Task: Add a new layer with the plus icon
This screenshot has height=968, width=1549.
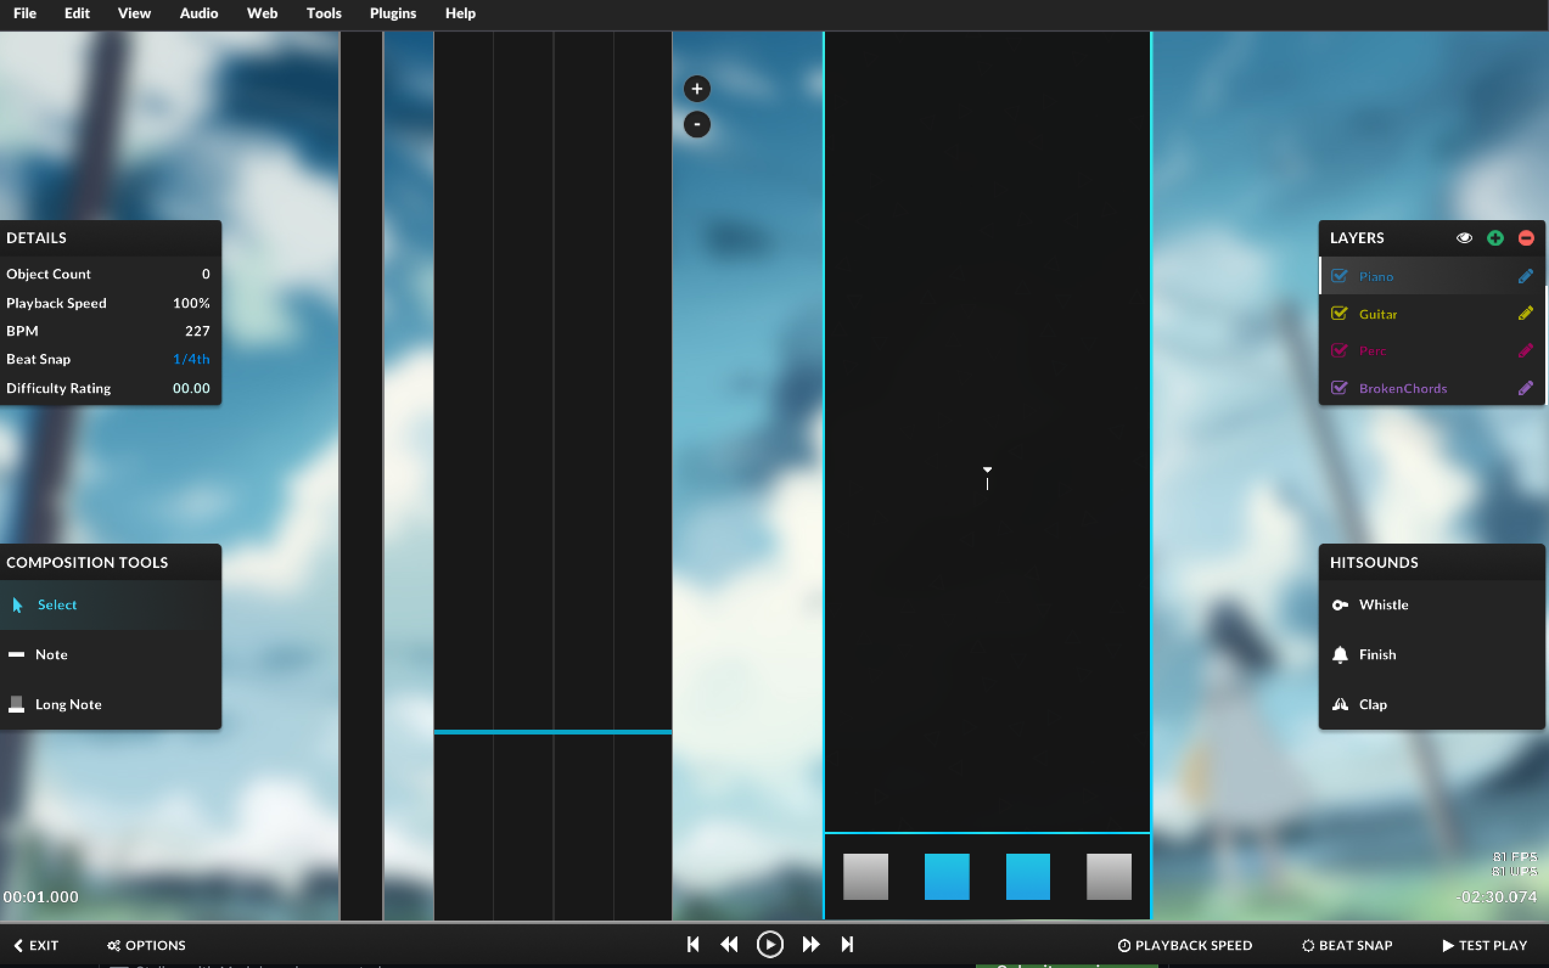Action: [x=1495, y=238]
